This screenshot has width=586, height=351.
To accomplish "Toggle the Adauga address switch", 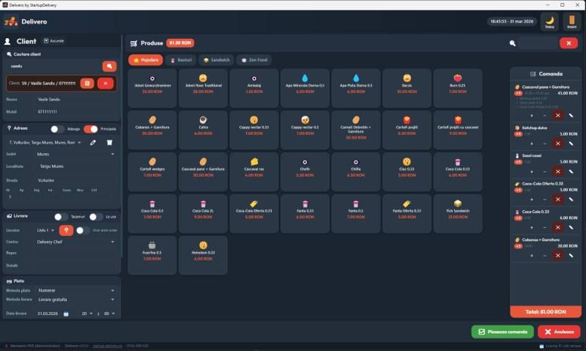I will click(x=57, y=129).
